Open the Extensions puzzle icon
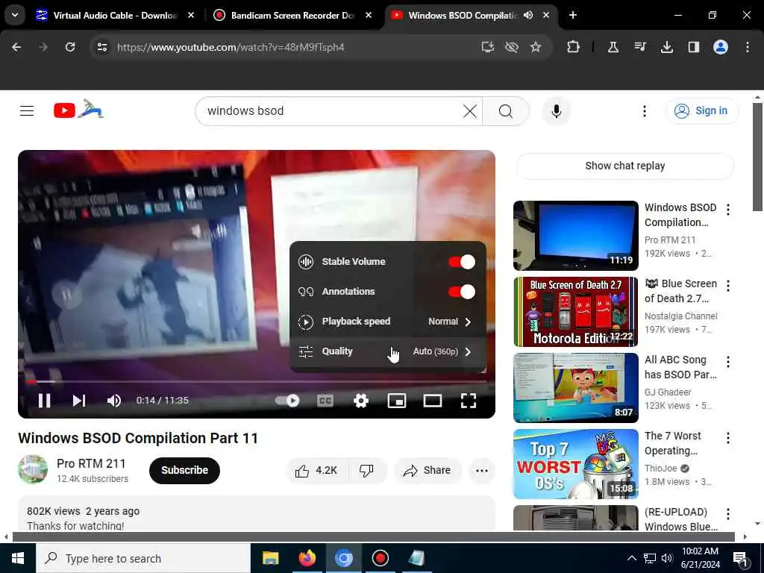Screen dimensions: 764x573 pyautogui.click(x=574, y=47)
